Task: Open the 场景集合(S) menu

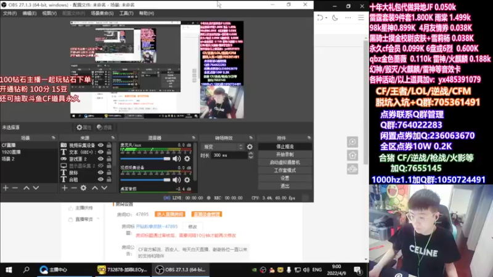Action: [x=102, y=14]
